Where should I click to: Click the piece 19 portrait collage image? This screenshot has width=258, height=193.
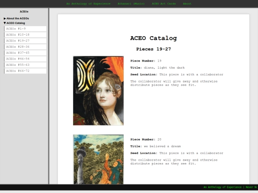(x=98, y=91)
